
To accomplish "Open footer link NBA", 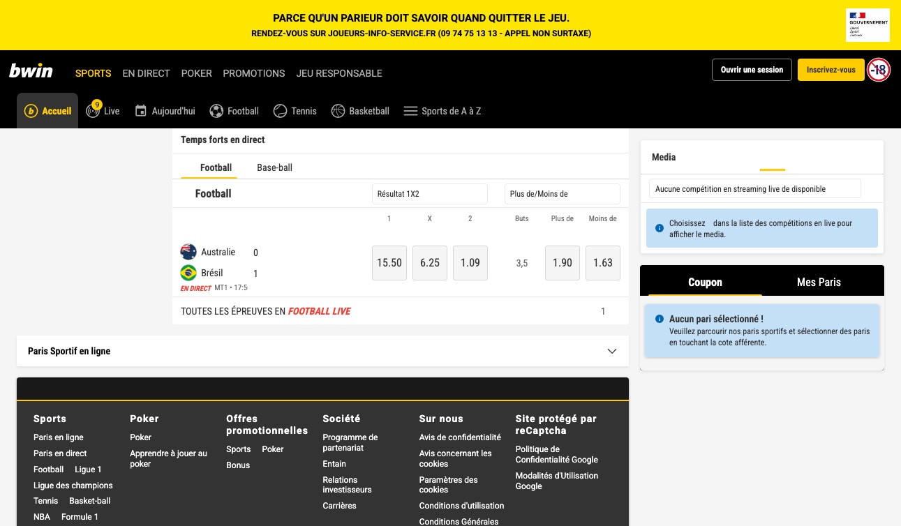I will coord(42,517).
